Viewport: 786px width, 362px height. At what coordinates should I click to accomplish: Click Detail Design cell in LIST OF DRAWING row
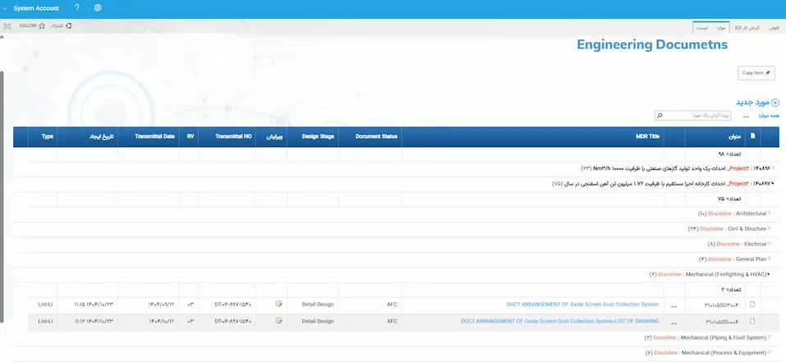(x=317, y=321)
